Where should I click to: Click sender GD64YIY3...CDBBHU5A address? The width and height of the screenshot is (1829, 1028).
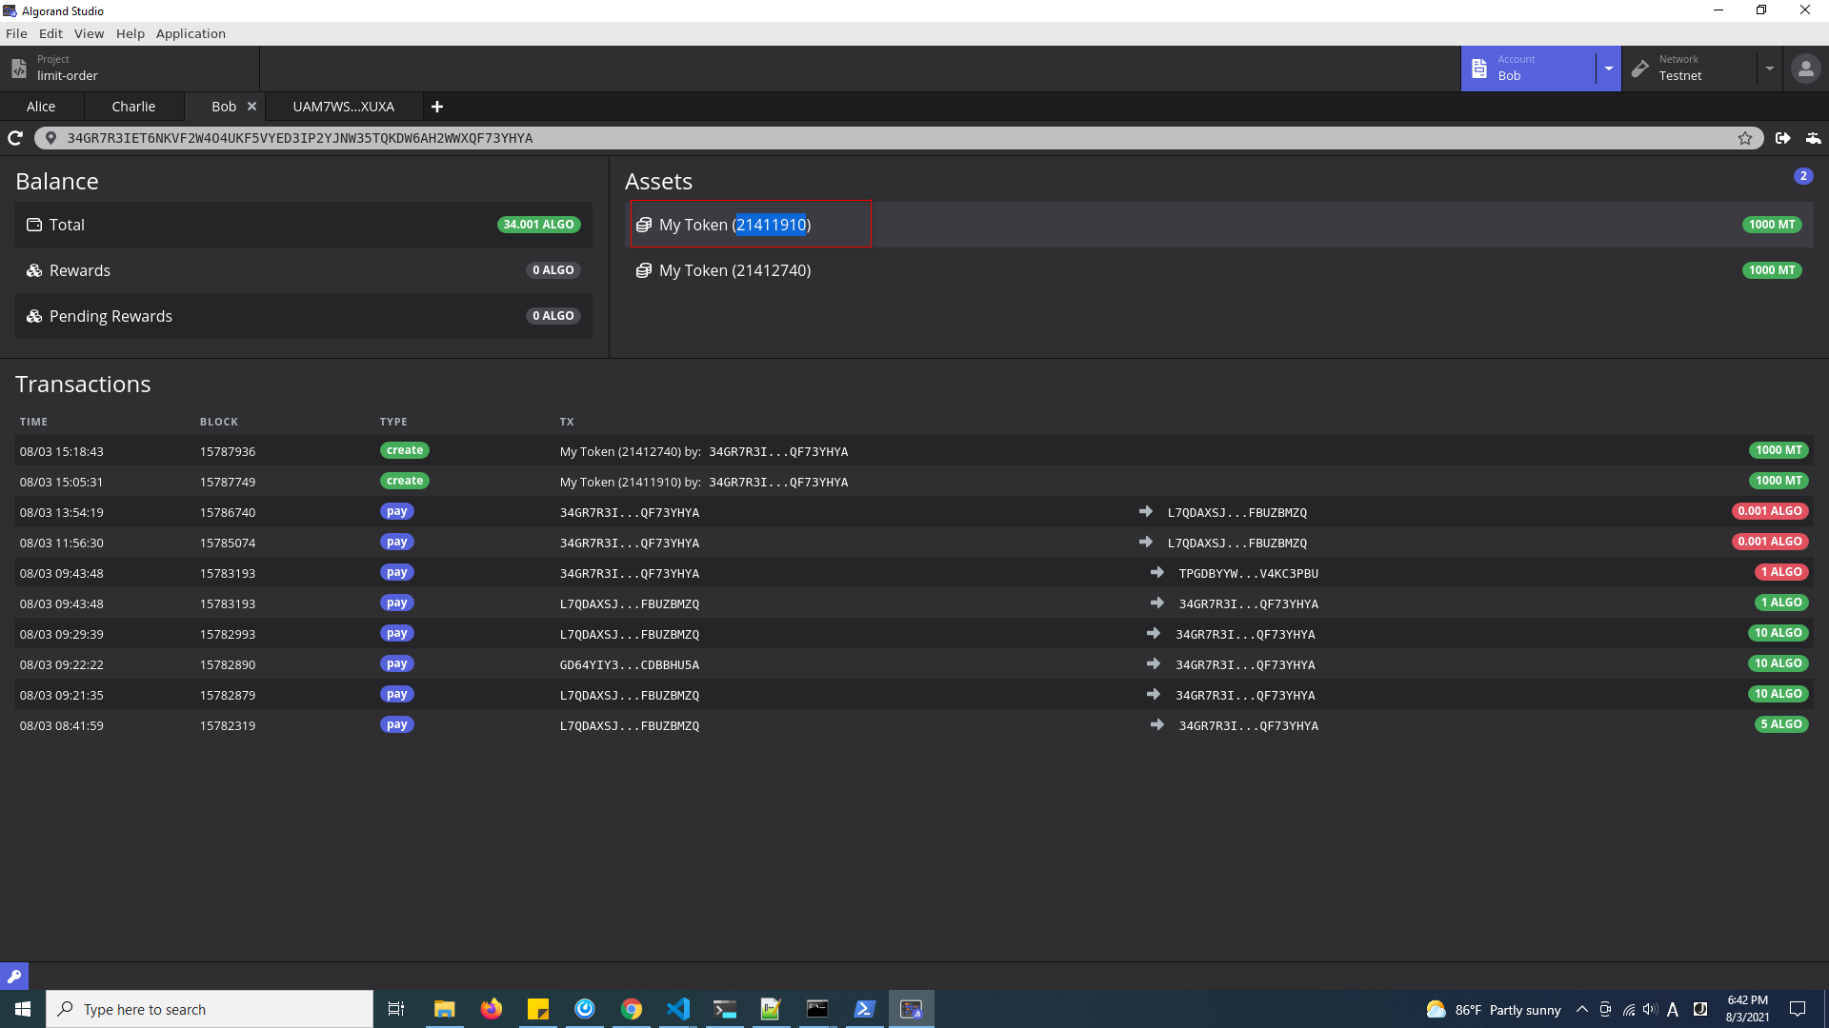coord(630,664)
